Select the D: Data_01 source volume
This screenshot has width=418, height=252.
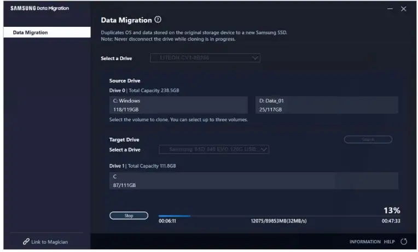[x=327, y=105]
